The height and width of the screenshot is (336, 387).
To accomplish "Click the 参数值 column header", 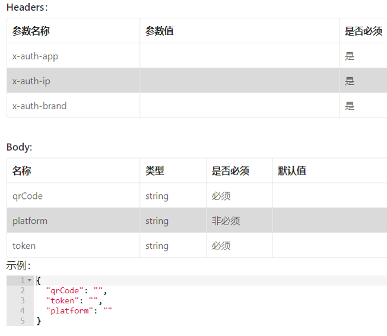I will click(160, 31).
